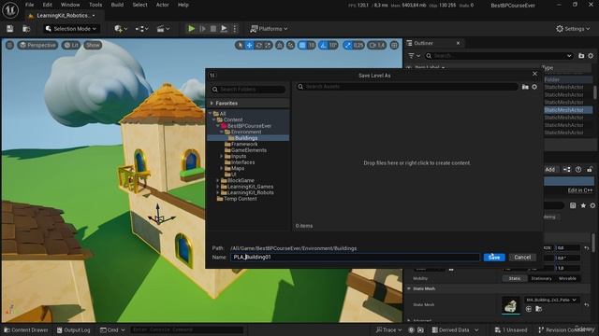The image size is (599, 336).
Task: Select the Movable mobility option
Action: 567,278
